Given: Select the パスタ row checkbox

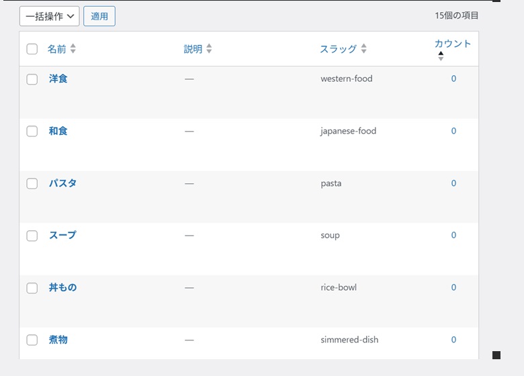Looking at the screenshot, I should pos(32,183).
